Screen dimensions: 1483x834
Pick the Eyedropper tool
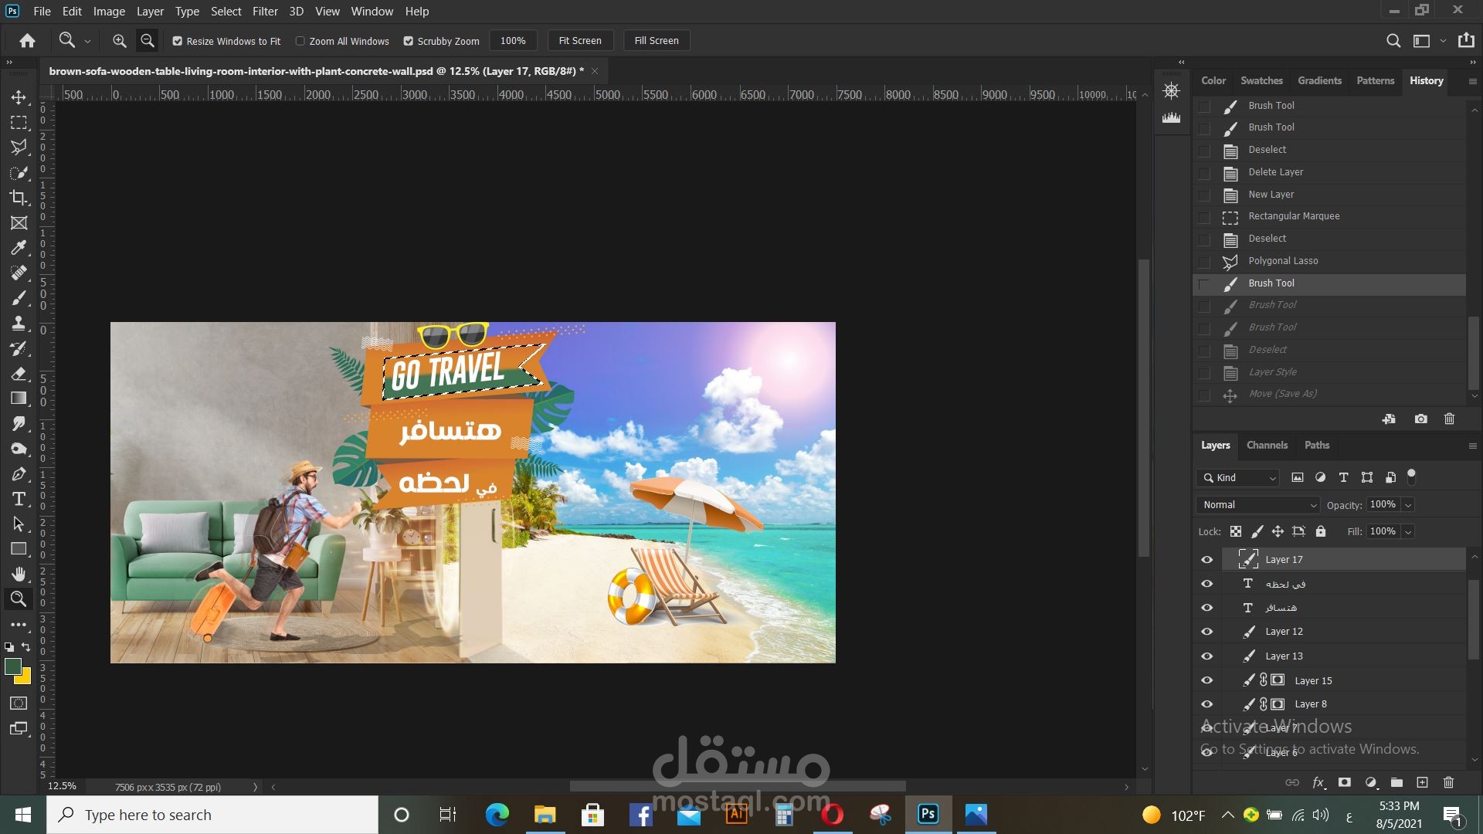click(x=19, y=248)
